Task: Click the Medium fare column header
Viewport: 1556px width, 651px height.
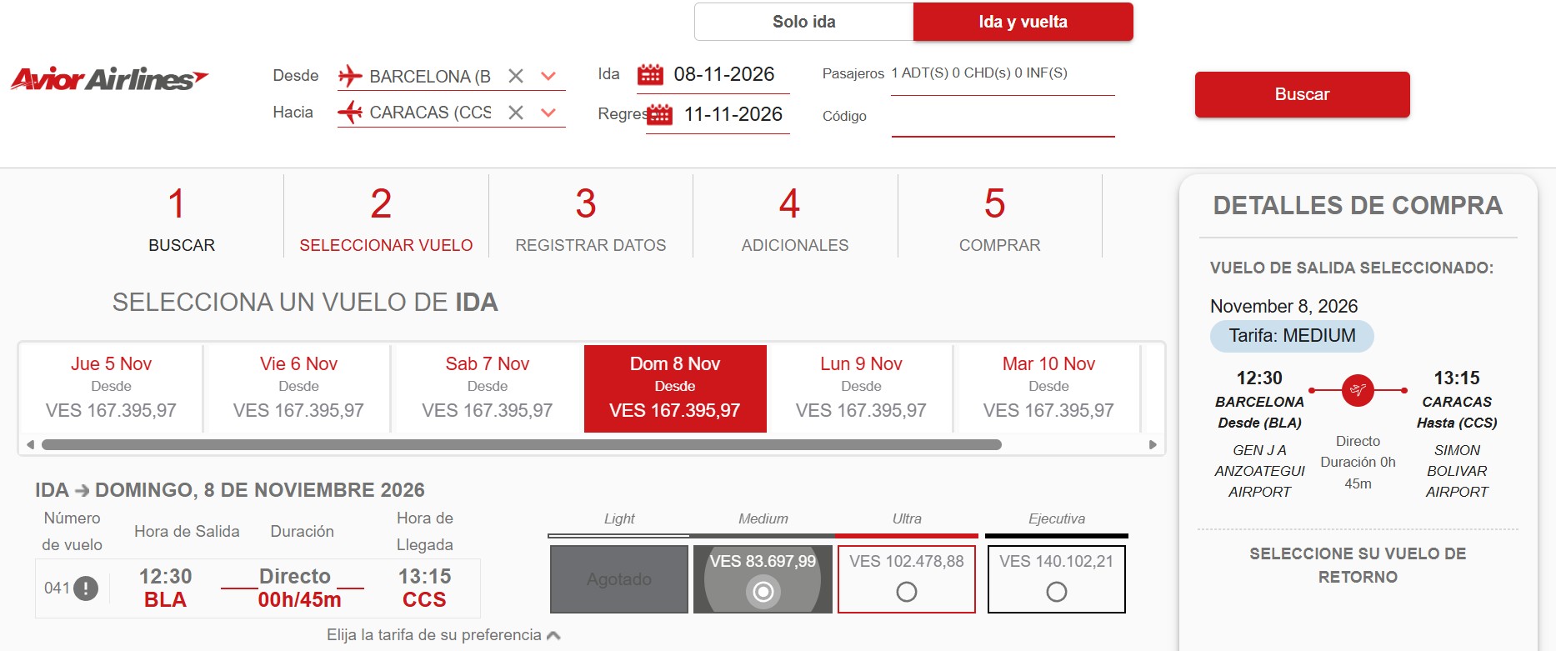Action: point(763,518)
